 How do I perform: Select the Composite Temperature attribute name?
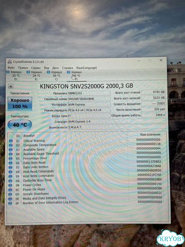coord(40,145)
